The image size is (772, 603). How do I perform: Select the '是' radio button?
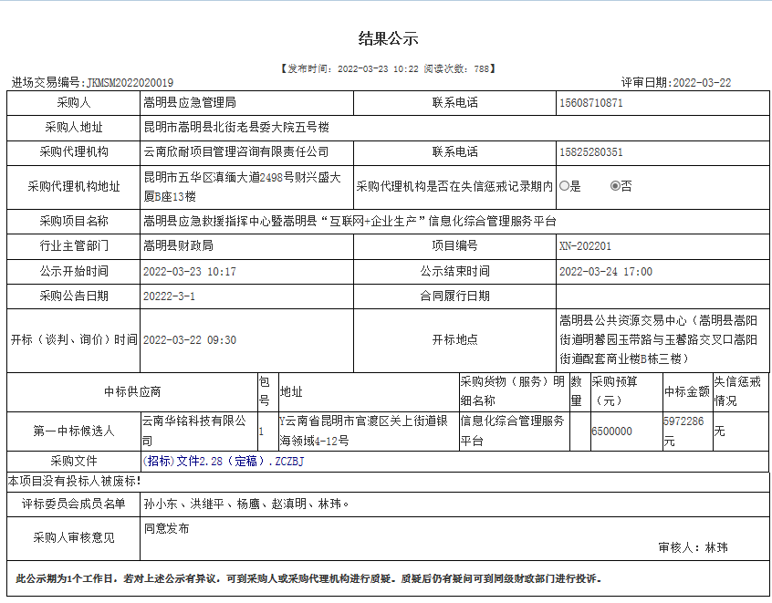(x=563, y=186)
